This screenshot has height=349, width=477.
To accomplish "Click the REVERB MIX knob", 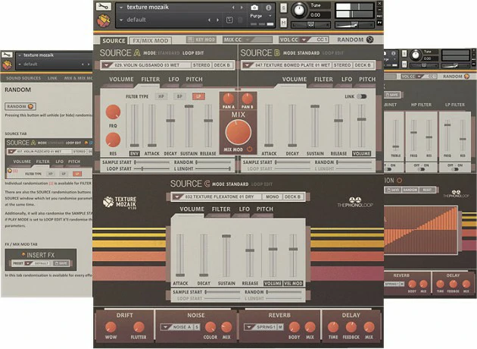I will [x=310, y=327].
